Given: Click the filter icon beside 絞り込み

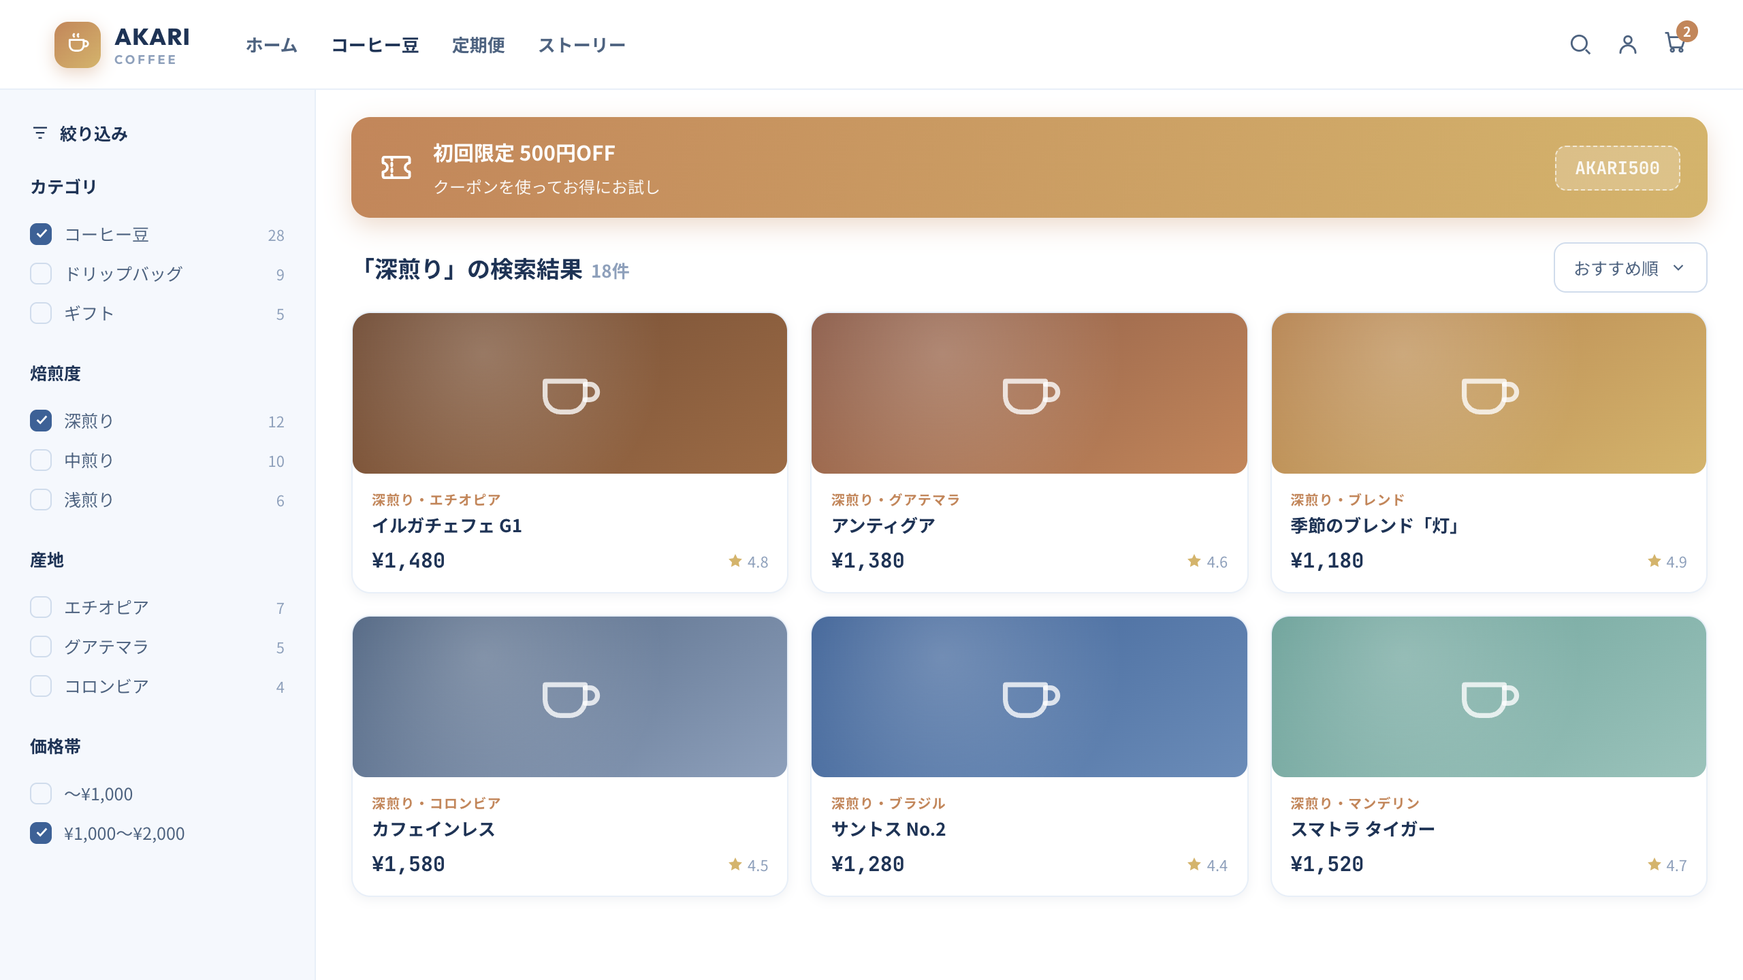Looking at the screenshot, I should [40, 133].
